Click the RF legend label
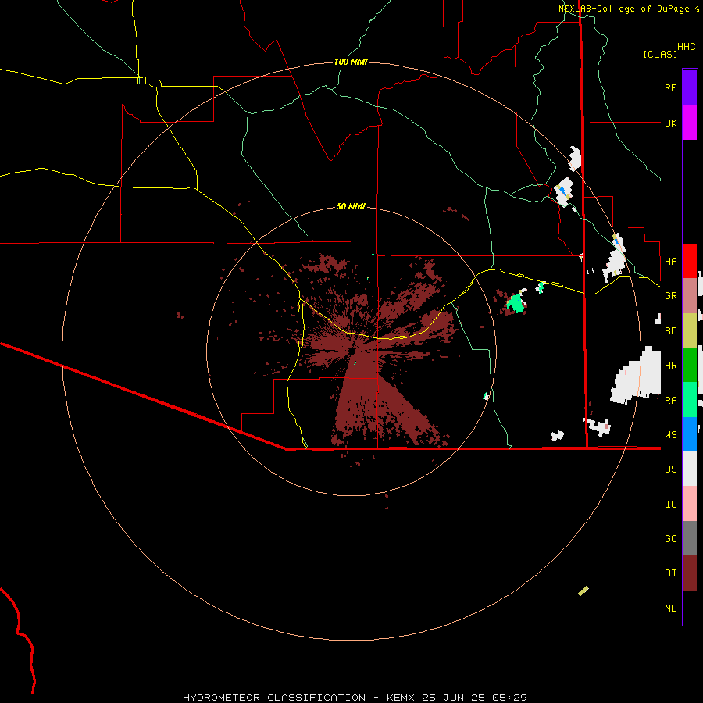Image resolution: width=703 pixels, height=703 pixels. click(x=670, y=87)
